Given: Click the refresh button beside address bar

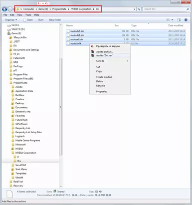Looking at the screenshot, I should (x=139, y=9).
